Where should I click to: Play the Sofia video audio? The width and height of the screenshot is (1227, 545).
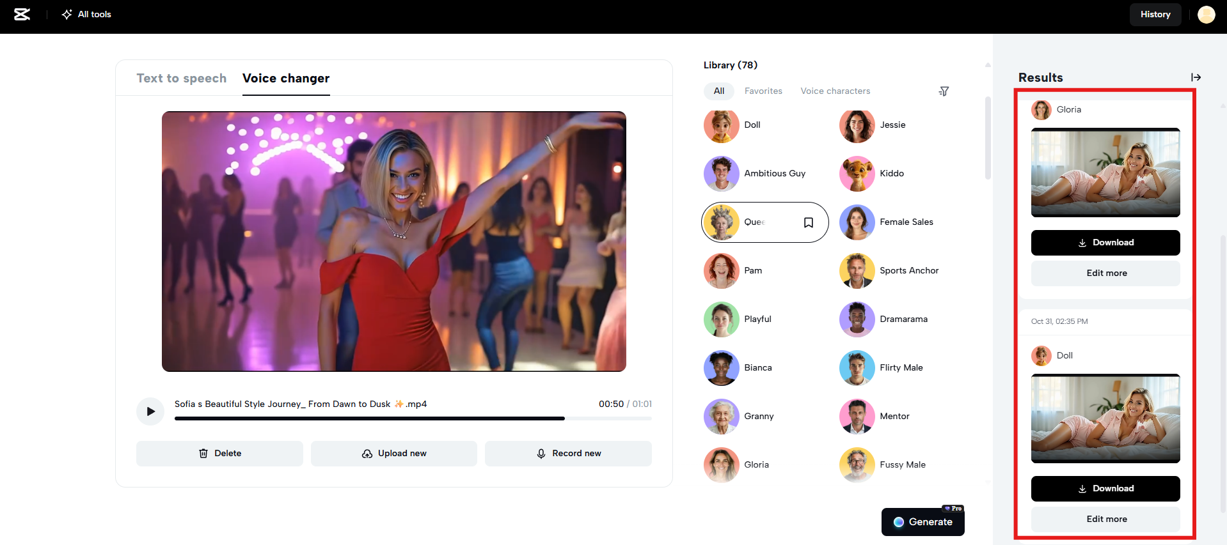[150, 411]
